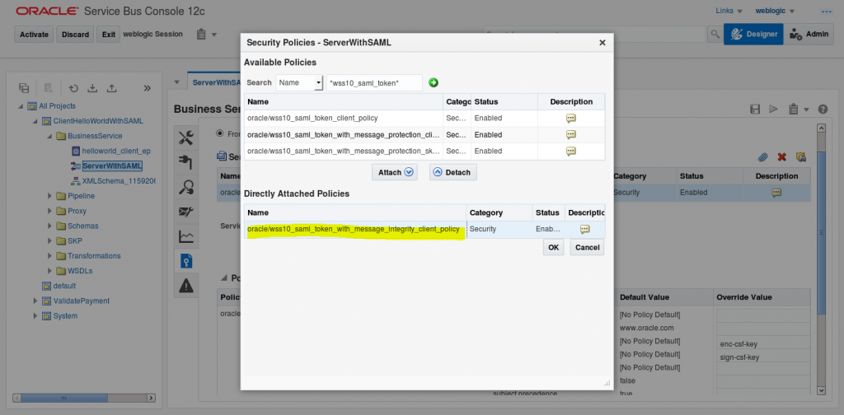Screen dimensions: 844x415
Task: Click the red delete policy X icon
Action: (x=781, y=157)
